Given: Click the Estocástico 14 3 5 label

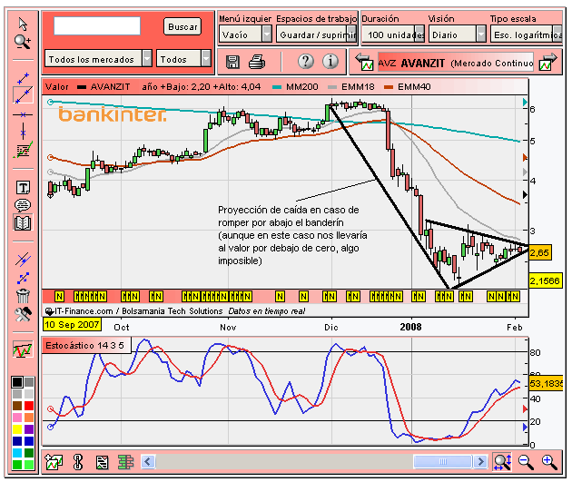Looking at the screenshot, I should click(x=85, y=345).
